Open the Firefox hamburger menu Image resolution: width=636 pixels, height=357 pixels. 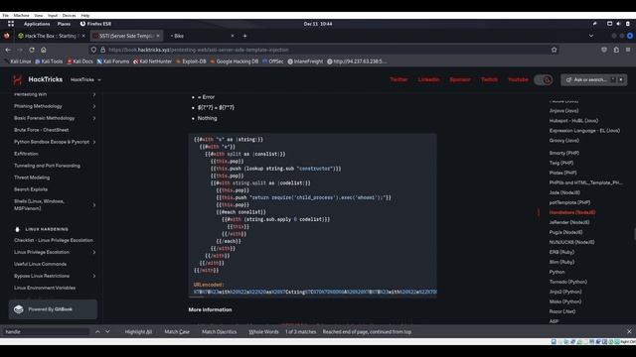[x=628, y=50]
